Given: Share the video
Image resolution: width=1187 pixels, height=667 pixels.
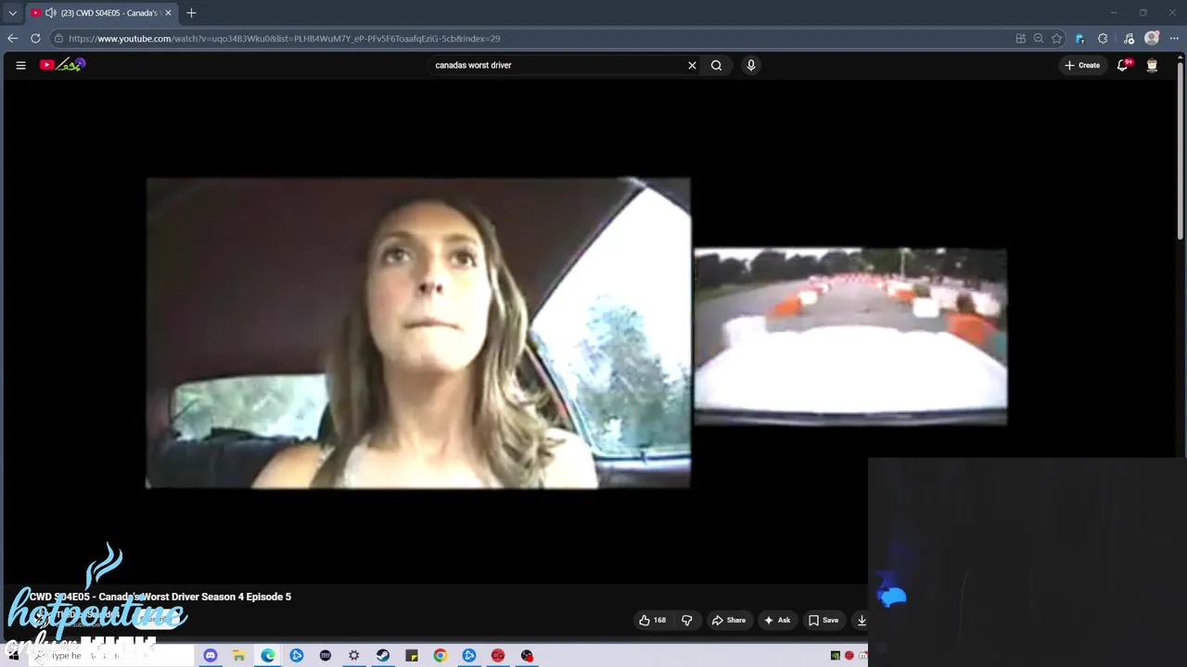Looking at the screenshot, I should 729,621.
